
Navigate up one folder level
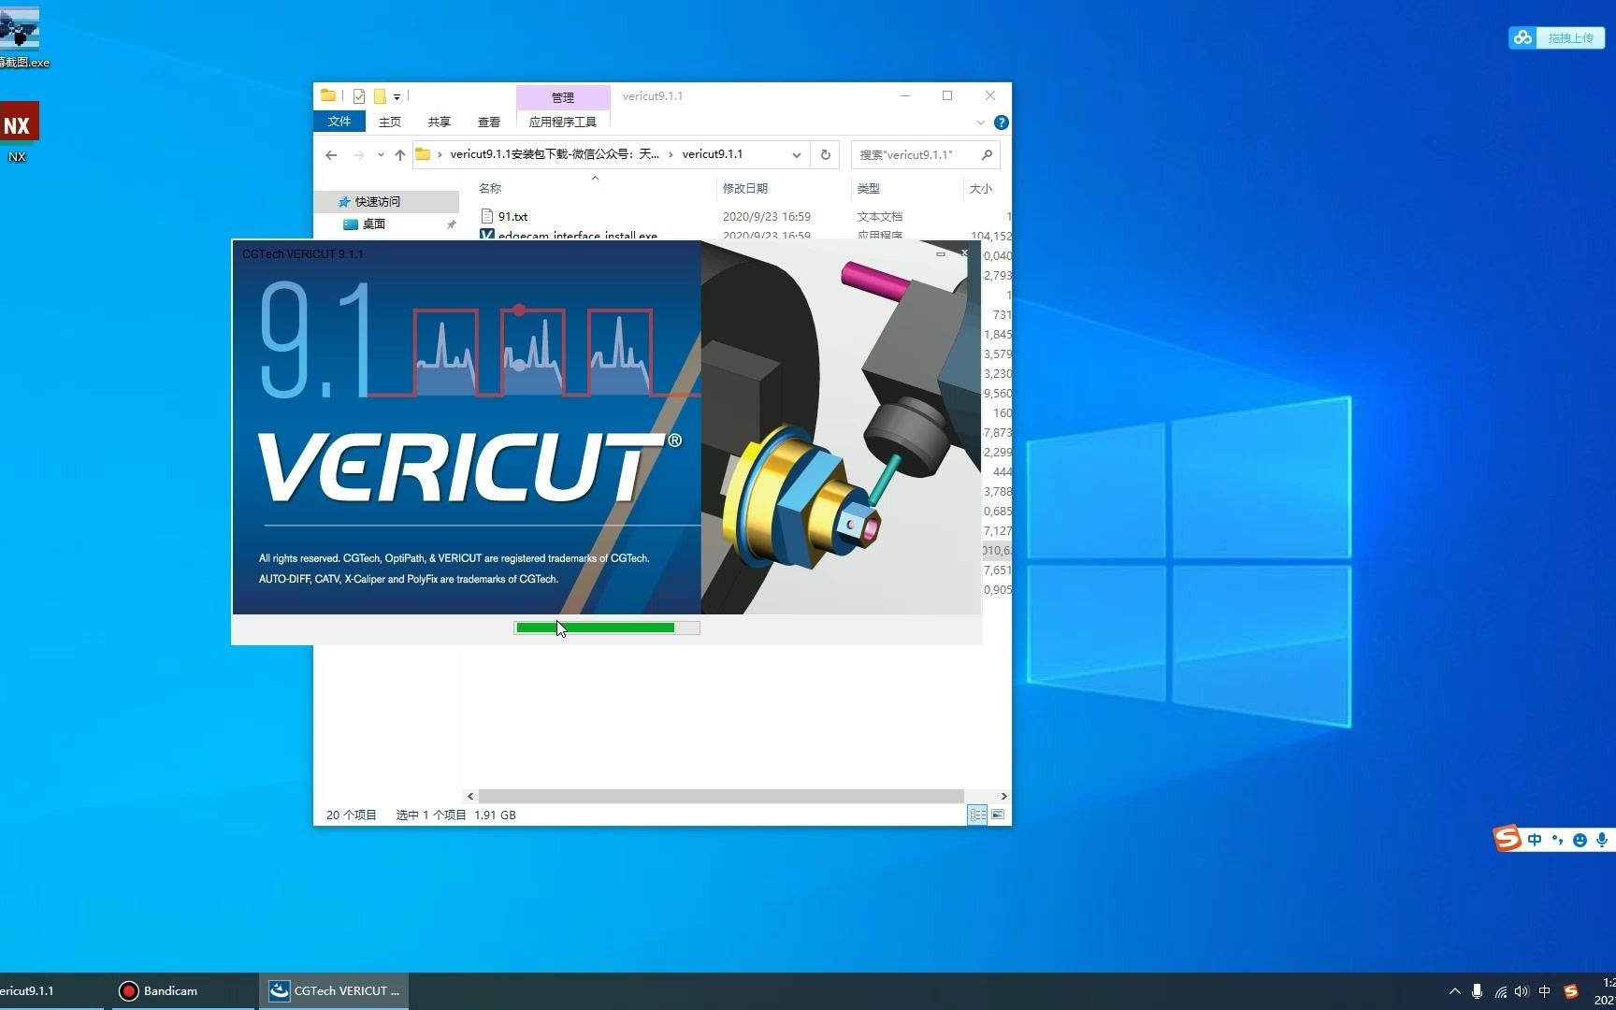click(x=400, y=154)
